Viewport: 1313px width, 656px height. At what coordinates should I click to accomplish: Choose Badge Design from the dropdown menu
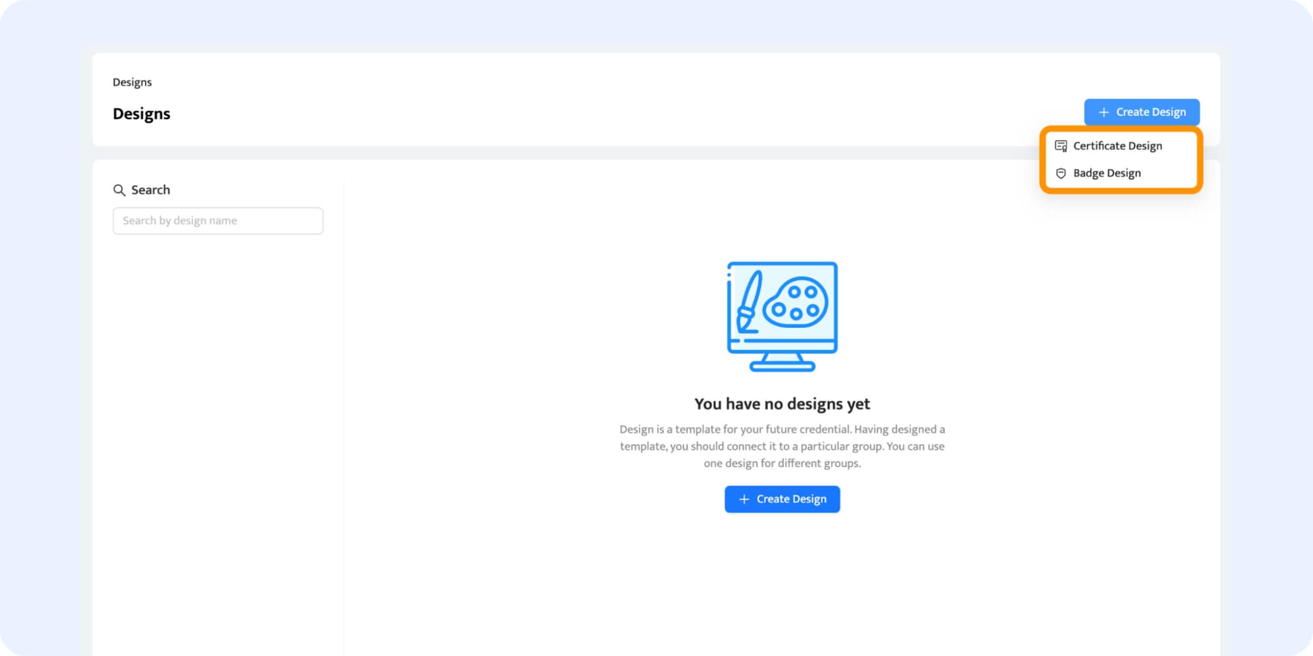1106,173
